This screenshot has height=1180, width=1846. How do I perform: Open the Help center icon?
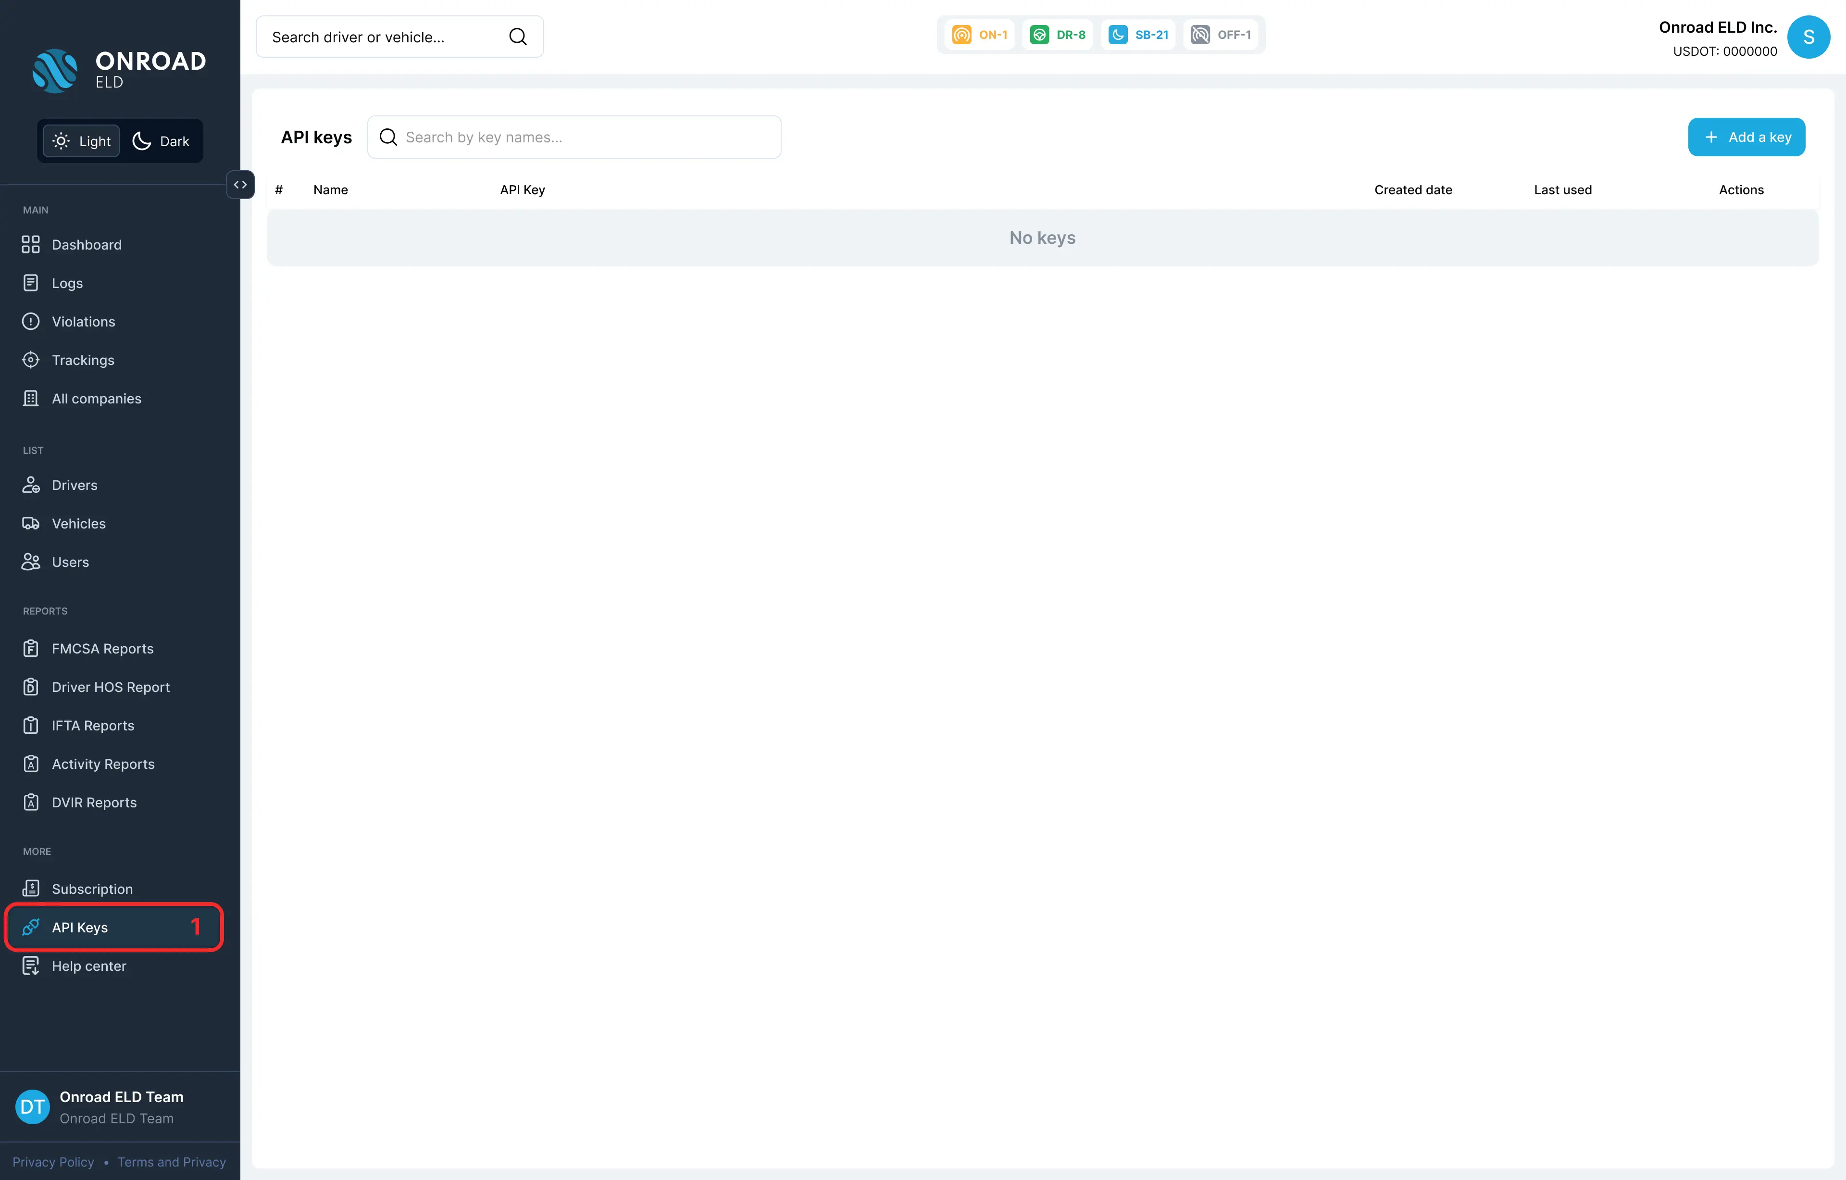[31, 966]
